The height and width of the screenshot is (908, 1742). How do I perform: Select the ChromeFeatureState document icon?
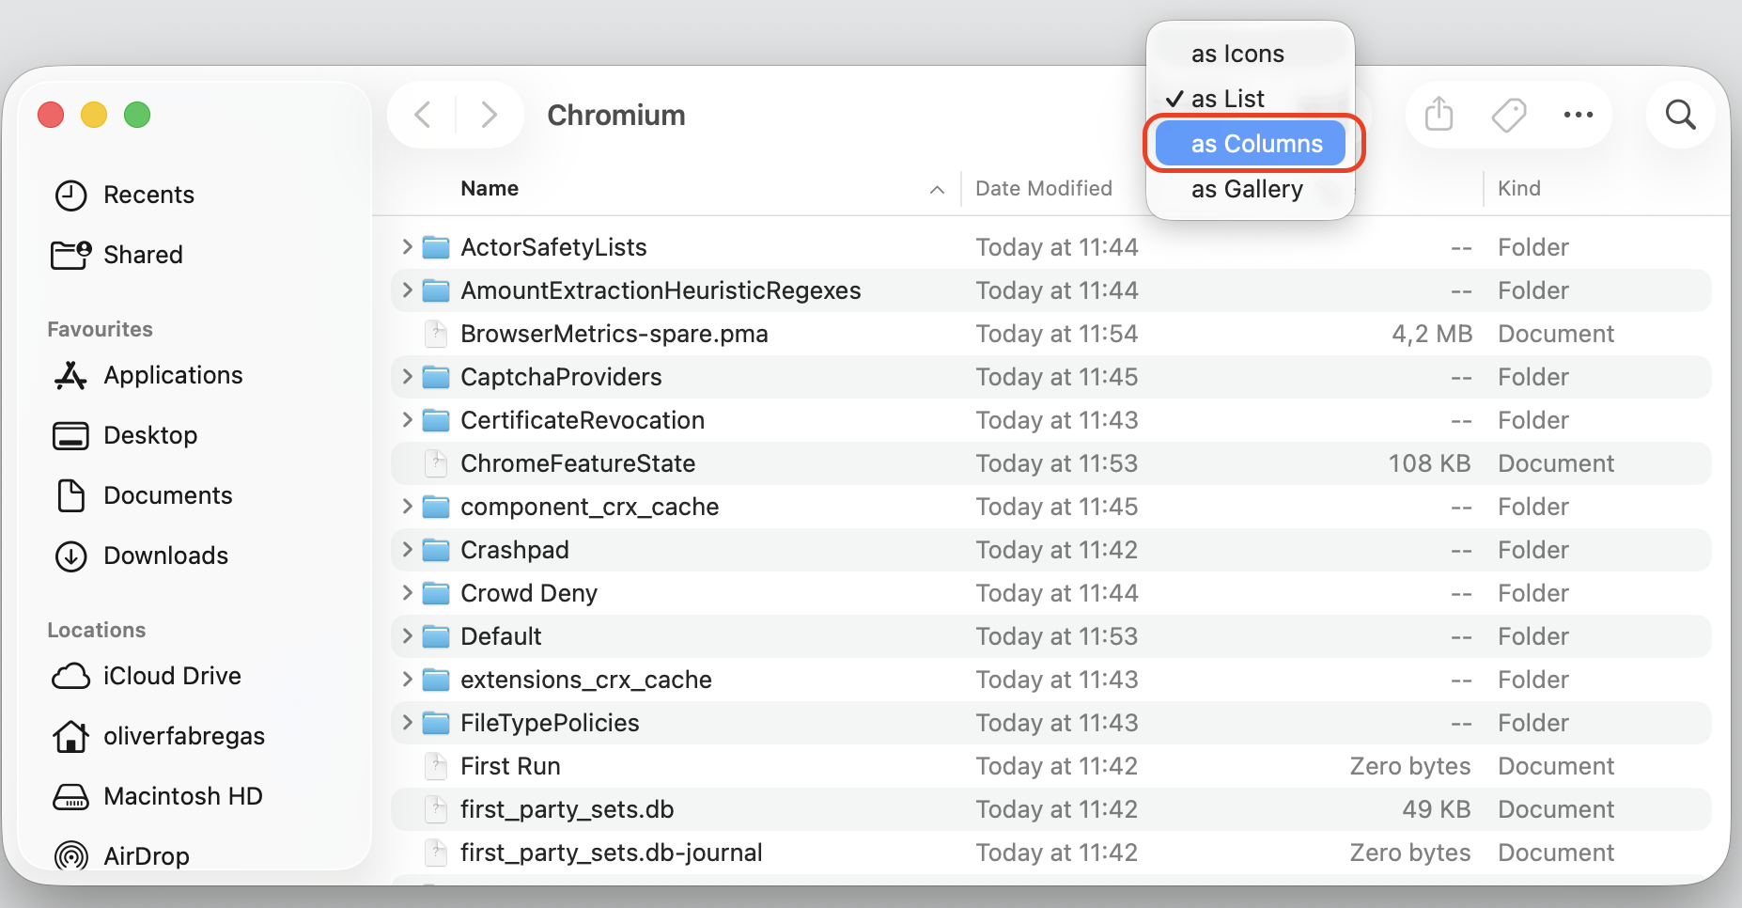point(436,463)
